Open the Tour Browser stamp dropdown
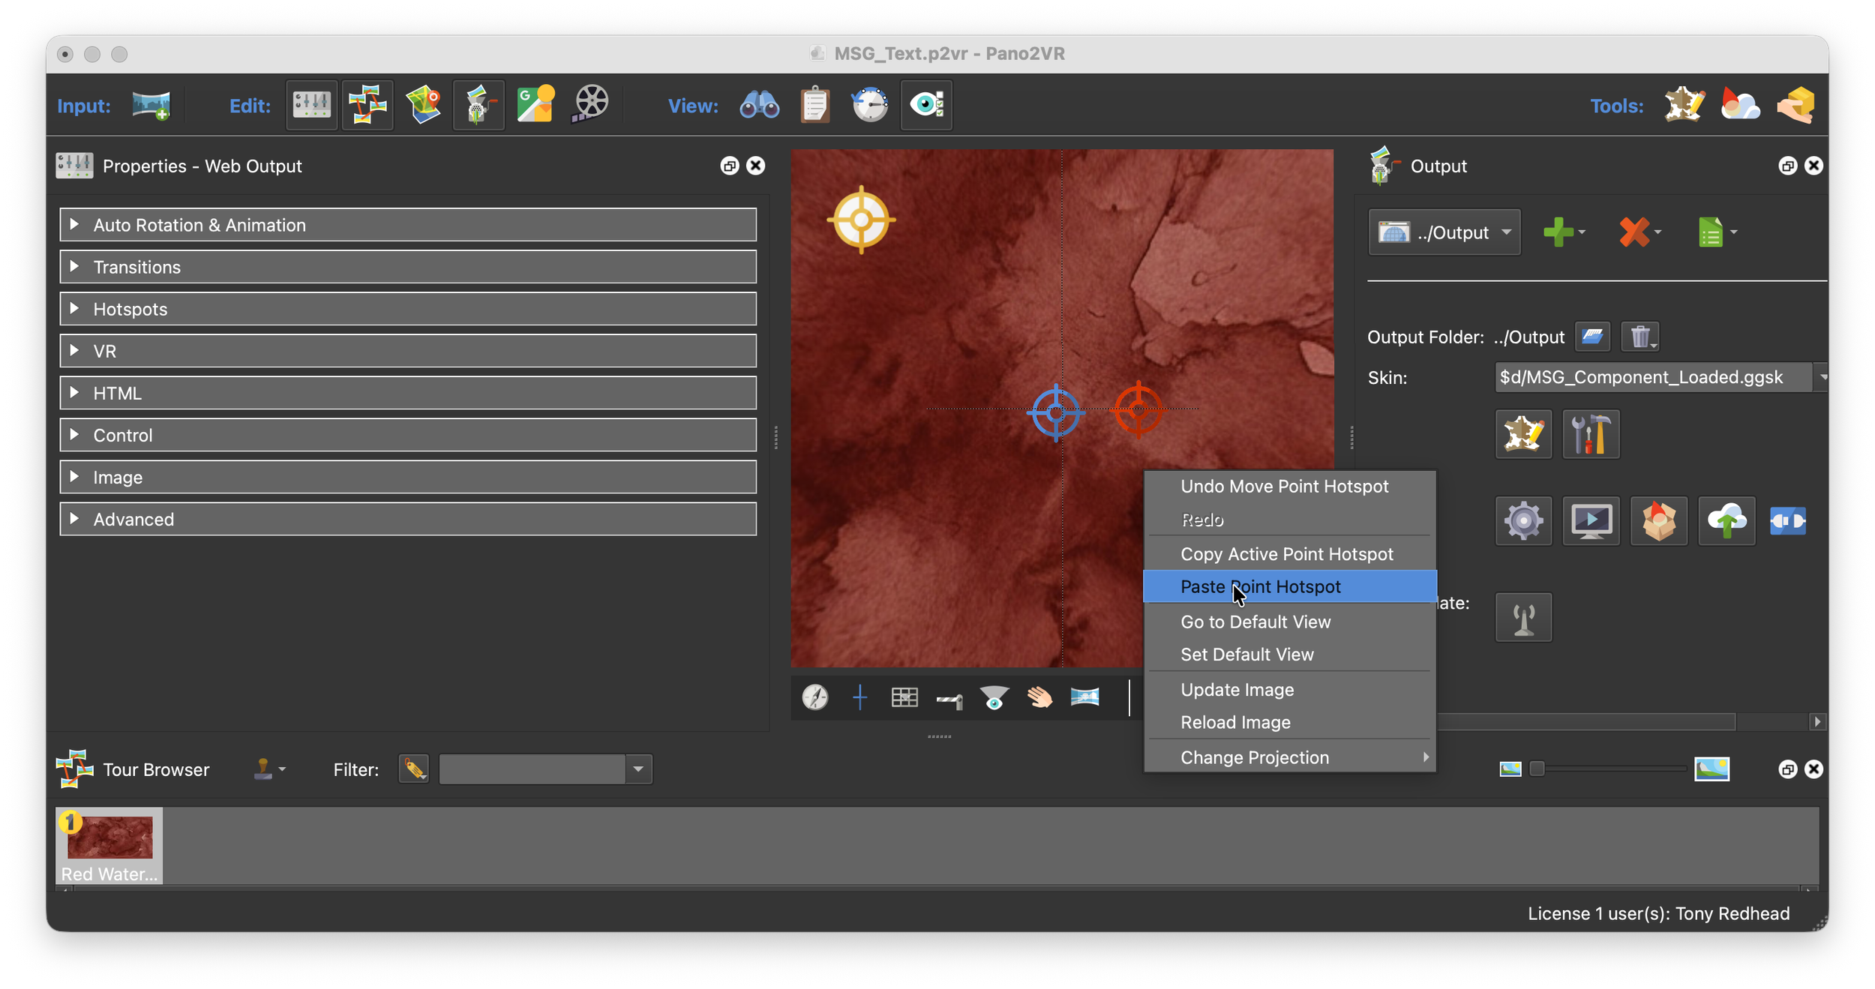 [x=268, y=770]
